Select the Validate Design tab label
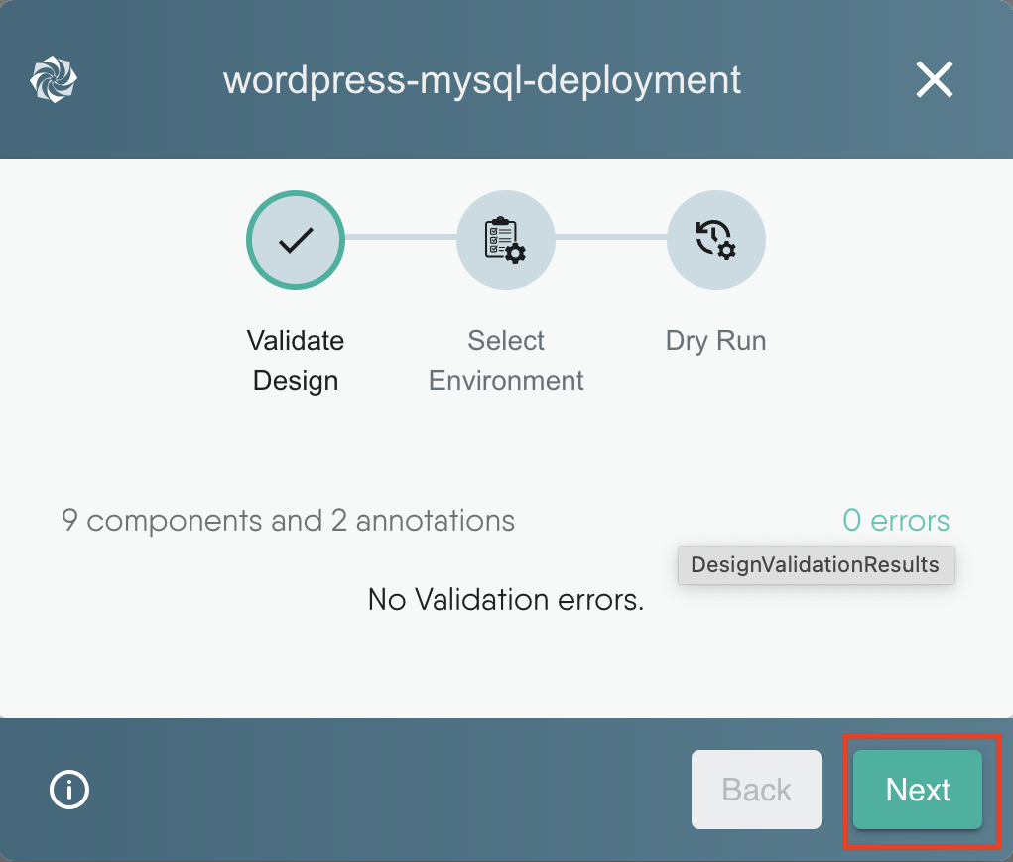This screenshot has height=862, width=1013. coord(295,360)
